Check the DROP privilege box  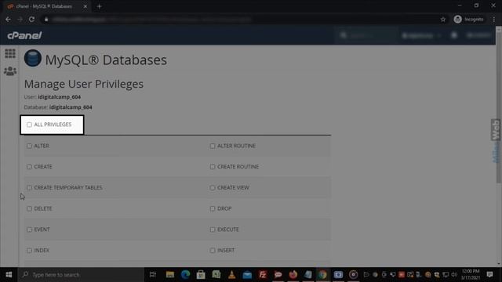(213, 208)
